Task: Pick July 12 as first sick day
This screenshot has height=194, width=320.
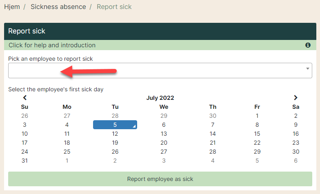Action: coord(115,134)
